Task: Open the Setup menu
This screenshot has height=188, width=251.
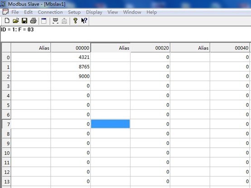Action: [74, 12]
